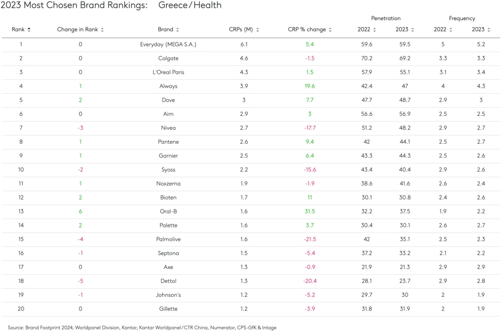Viewport: 501px width, 333px height.
Task: Select the L'Oreal Paris row brand
Action: [168, 73]
